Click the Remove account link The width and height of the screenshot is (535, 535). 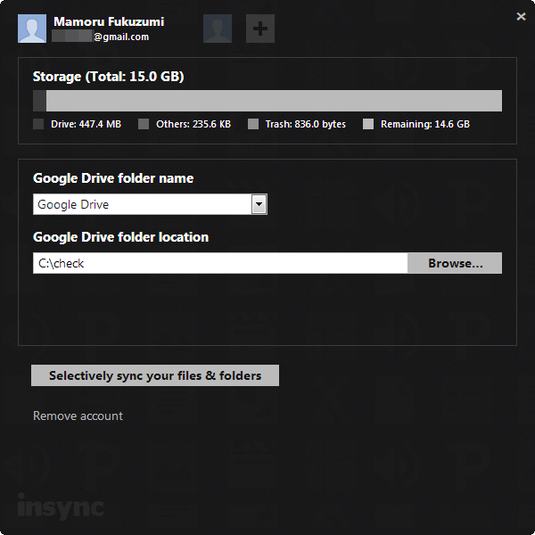pyautogui.click(x=78, y=416)
